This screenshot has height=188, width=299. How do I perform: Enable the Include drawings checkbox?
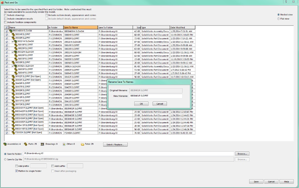[x=5, y=15]
